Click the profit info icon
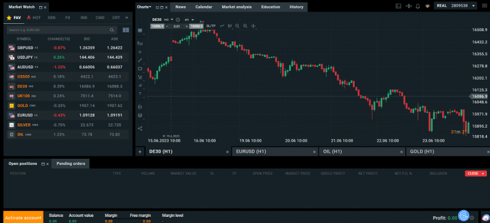This screenshot has height=223, width=490. click(472, 218)
